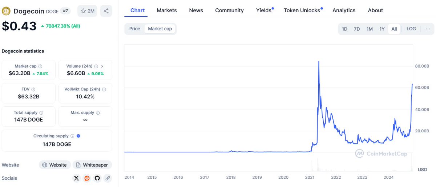
Task: Toggle LOG scale on chart
Action: pyautogui.click(x=411, y=29)
